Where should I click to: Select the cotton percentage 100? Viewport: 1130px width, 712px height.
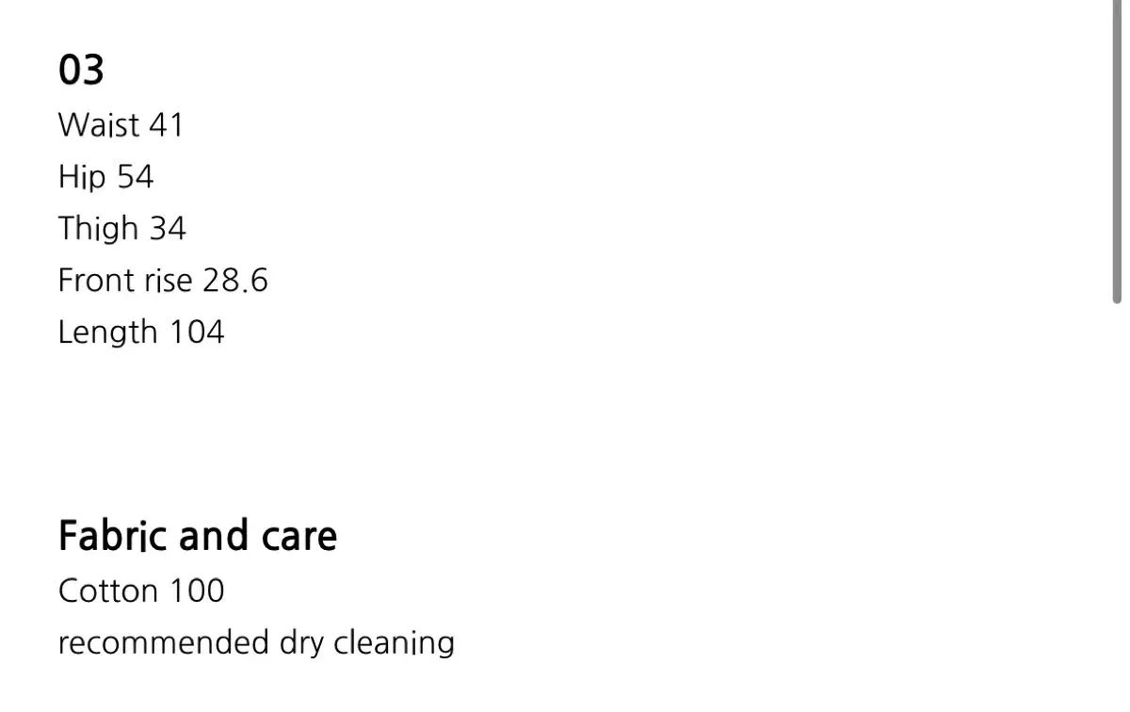click(x=197, y=591)
